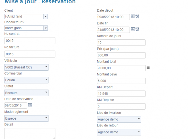Screen dimensions: 188x139
Task: Open time picker clock for Date début
Action: click(137, 16)
